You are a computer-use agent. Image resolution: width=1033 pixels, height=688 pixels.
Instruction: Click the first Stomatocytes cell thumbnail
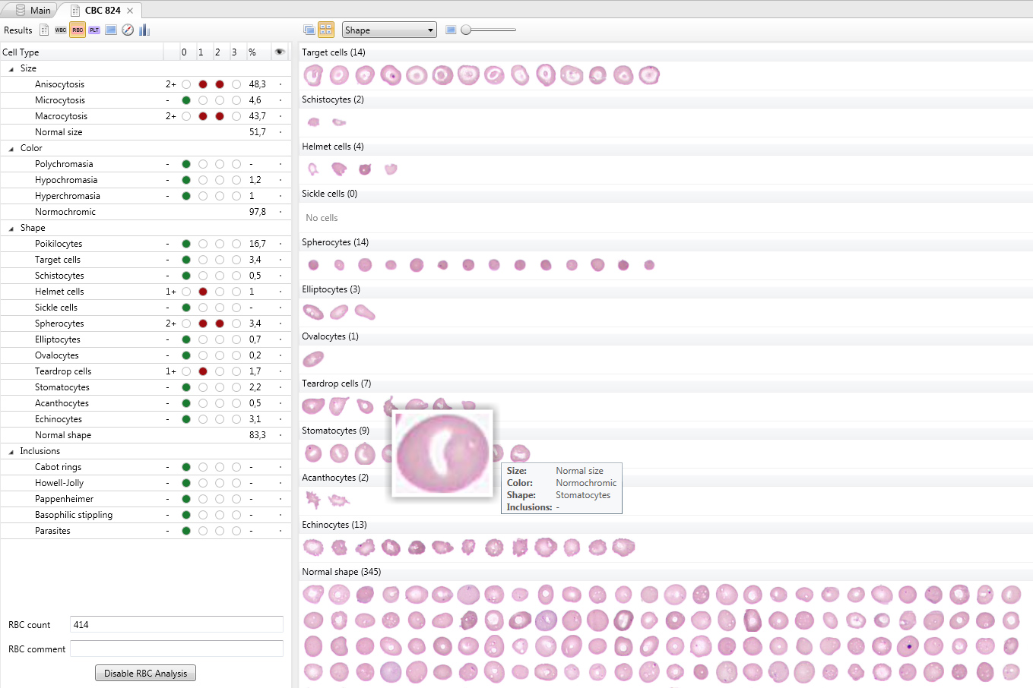[x=313, y=453]
